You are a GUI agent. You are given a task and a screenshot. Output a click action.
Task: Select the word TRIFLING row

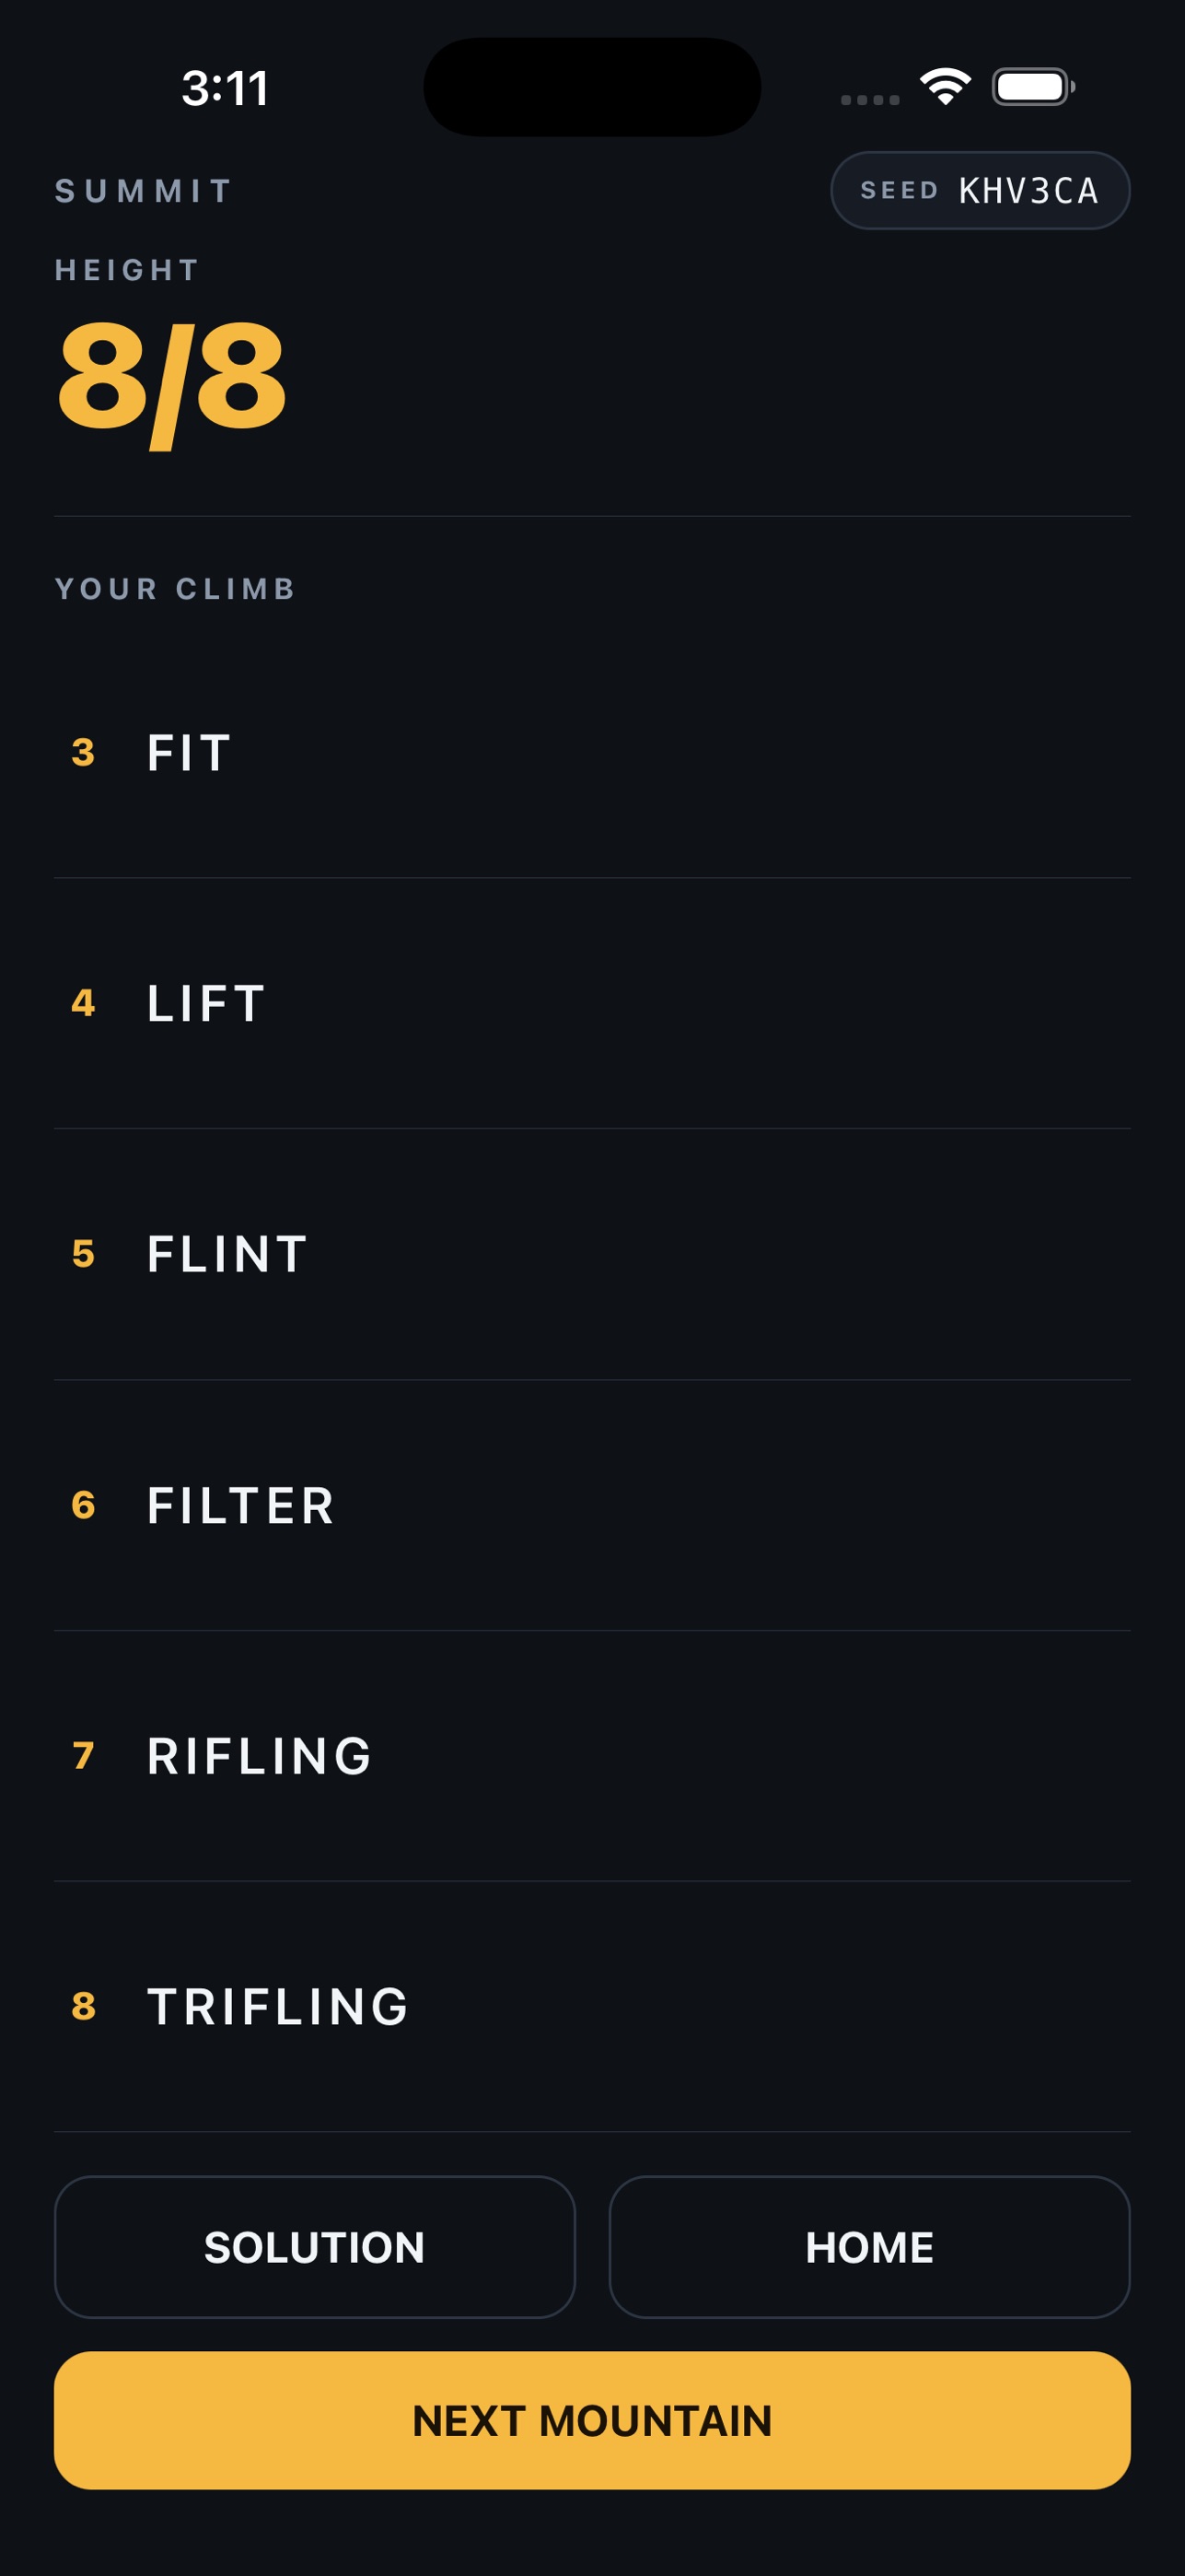tap(593, 2007)
